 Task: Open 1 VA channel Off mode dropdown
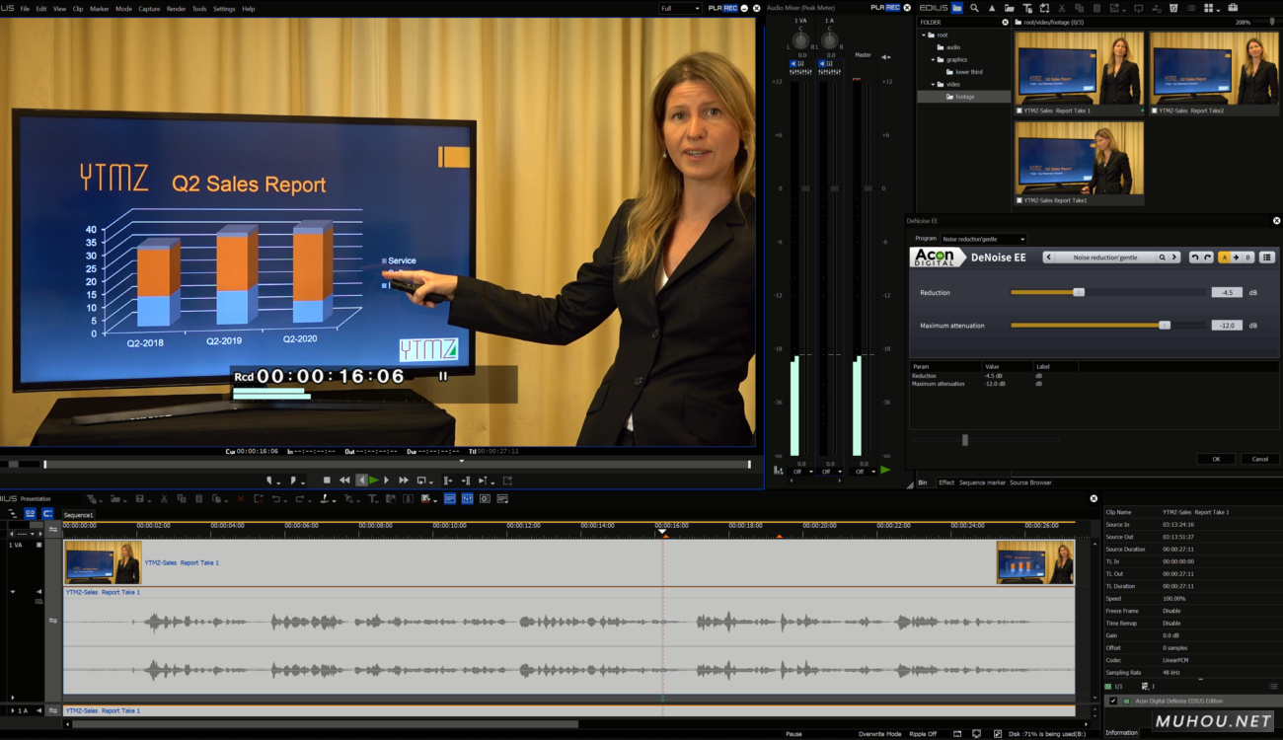(802, 472)
